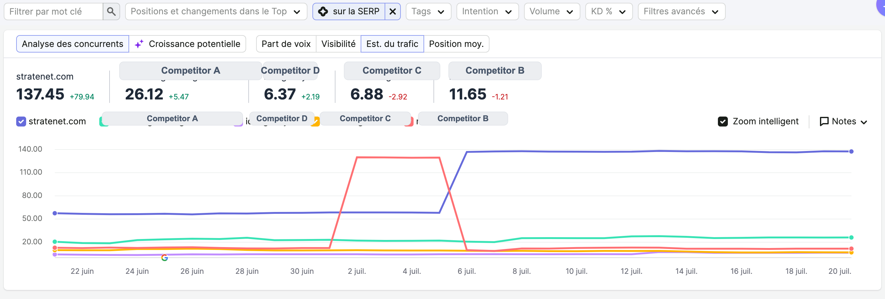Image resolution: width=885 pixels, height=299 pixels.
Task: Click the stratenet.com end point on chart
Action: [x=851, y=151]
